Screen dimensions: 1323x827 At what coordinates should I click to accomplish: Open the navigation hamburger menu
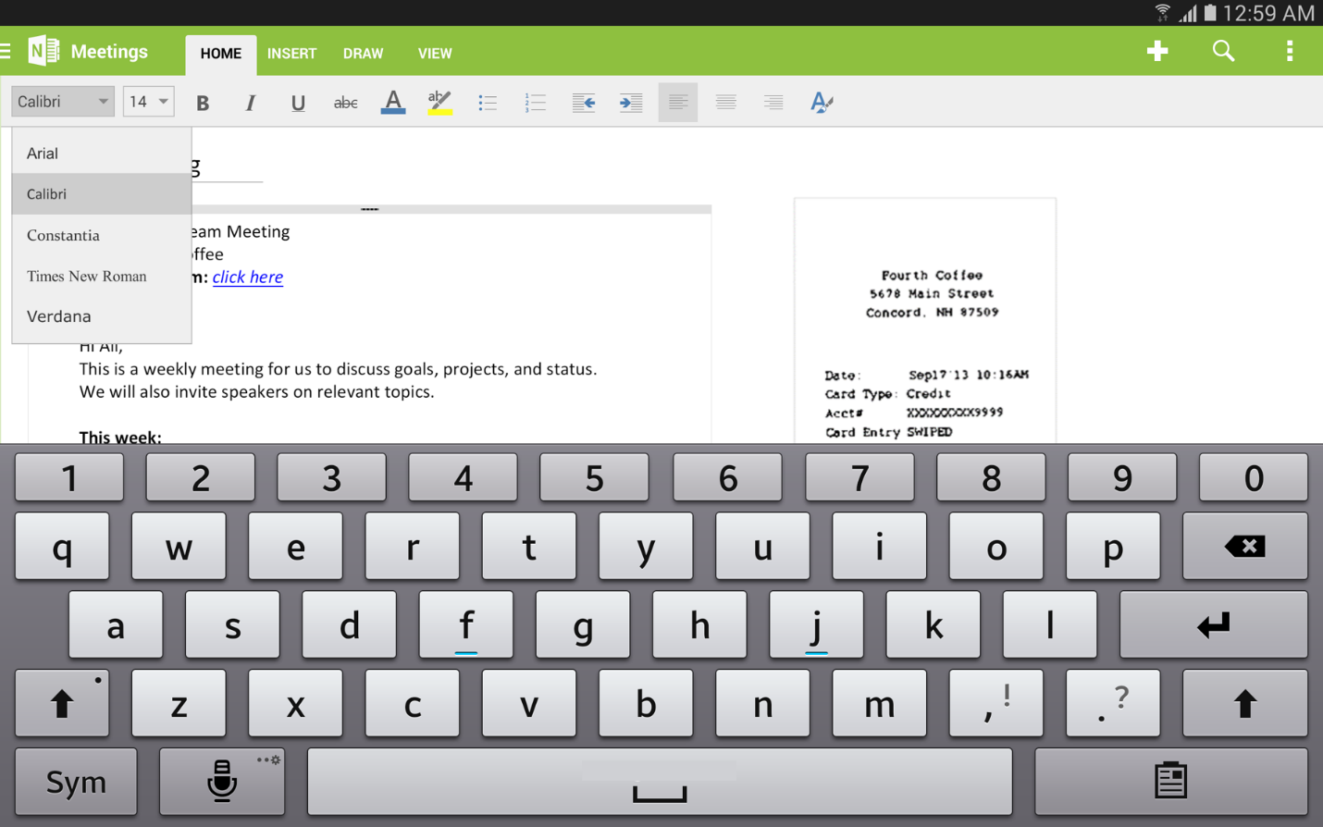pos(7,51)
